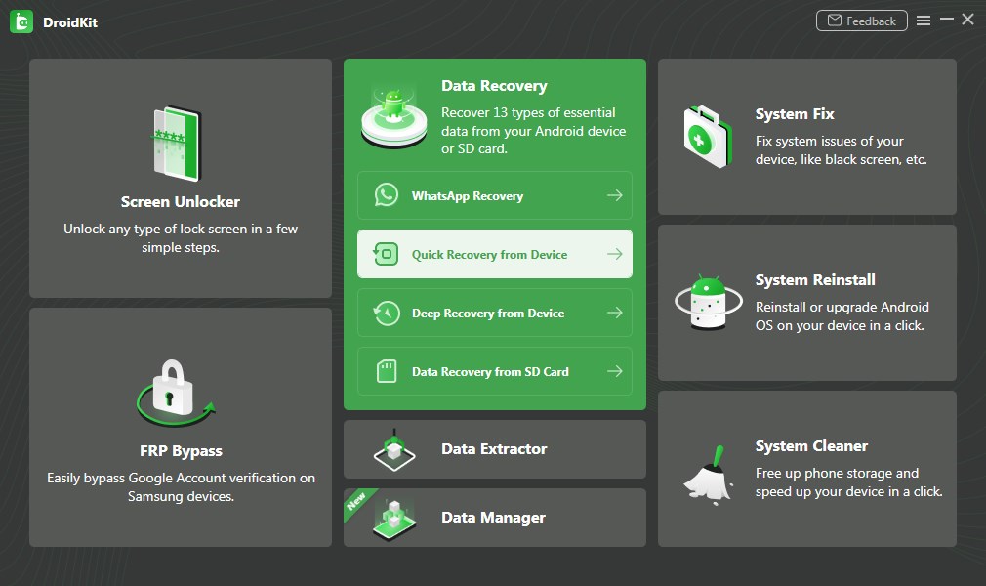Minimize the DroidKit window
Viewport: 986px width, 586px height.
coord(947,21)
